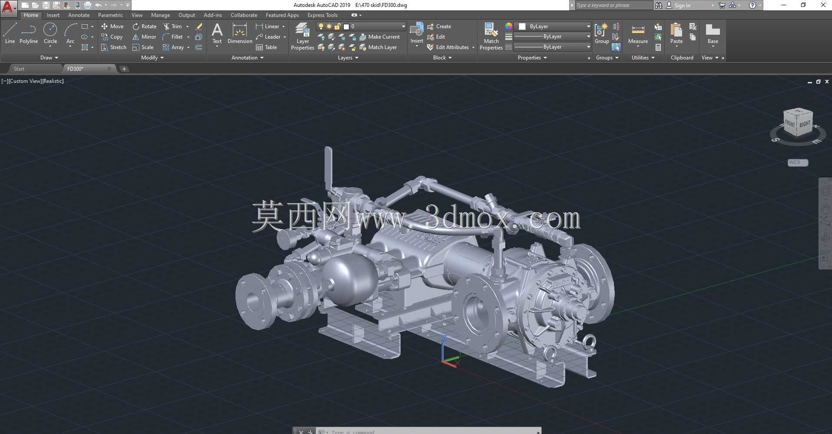Screen dimensions: 832x434
Task: Select the Dimension tool
Action: pos(240,33)
